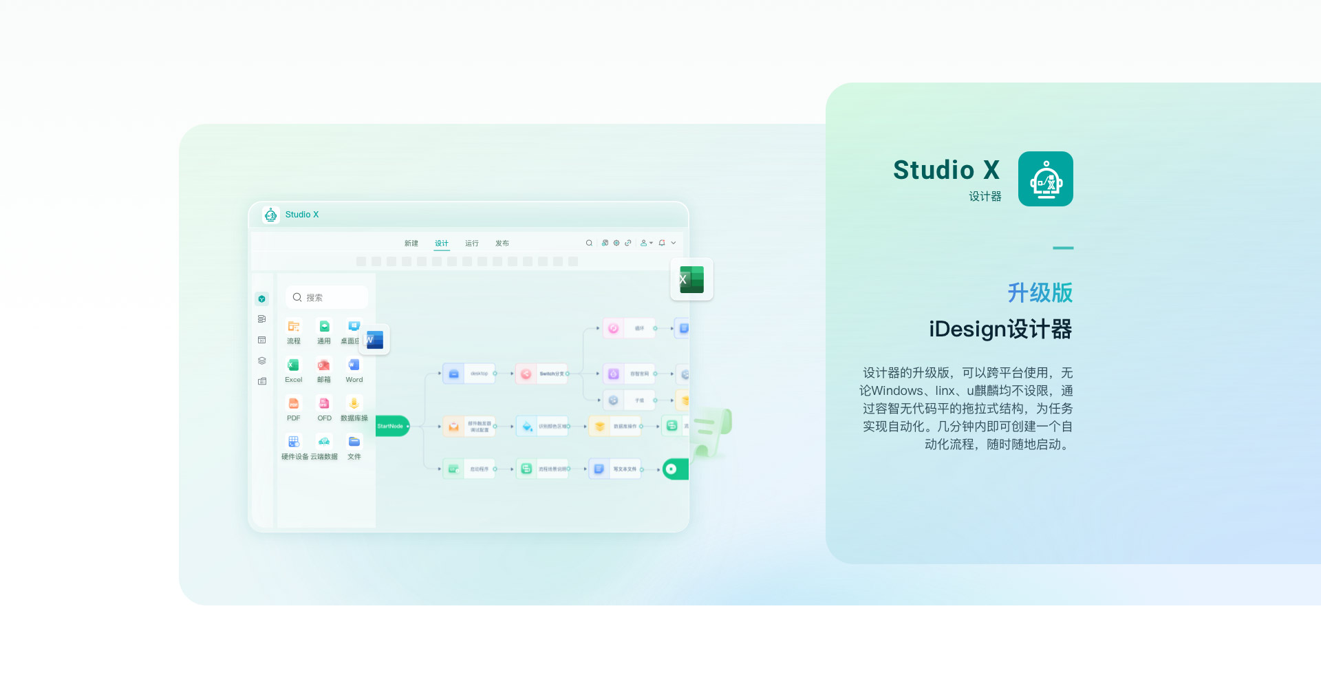Image resolution: width=1321 pixels, height=688 pixels.
Task: Select the 云端数据 component category
Action: (x=324, y=447)
